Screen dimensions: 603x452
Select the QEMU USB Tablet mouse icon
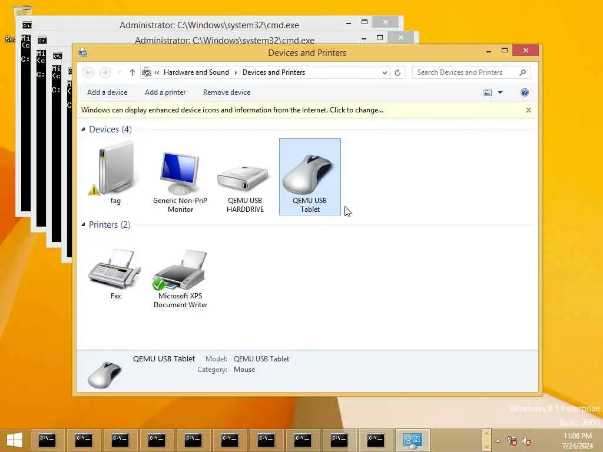pyautogui.click(x=310, y=177)
